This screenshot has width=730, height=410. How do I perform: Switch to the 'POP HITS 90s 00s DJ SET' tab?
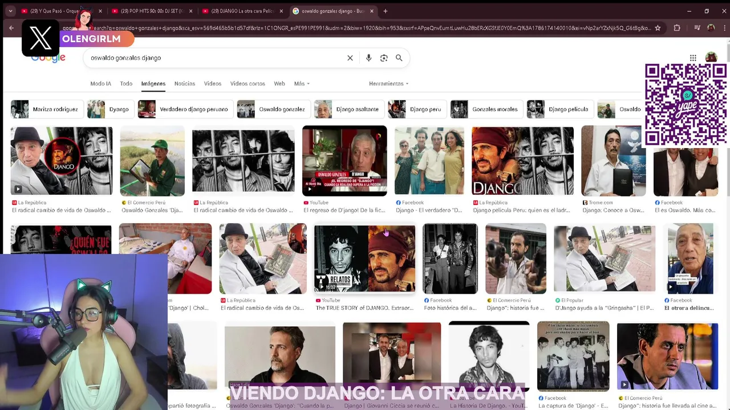[151, 11]
